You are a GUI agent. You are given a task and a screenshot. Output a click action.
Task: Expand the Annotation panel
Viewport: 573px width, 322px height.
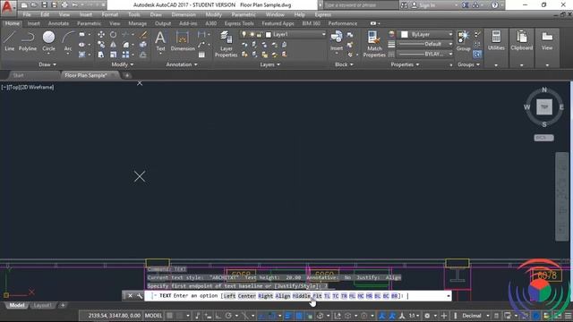pos(182,64)
